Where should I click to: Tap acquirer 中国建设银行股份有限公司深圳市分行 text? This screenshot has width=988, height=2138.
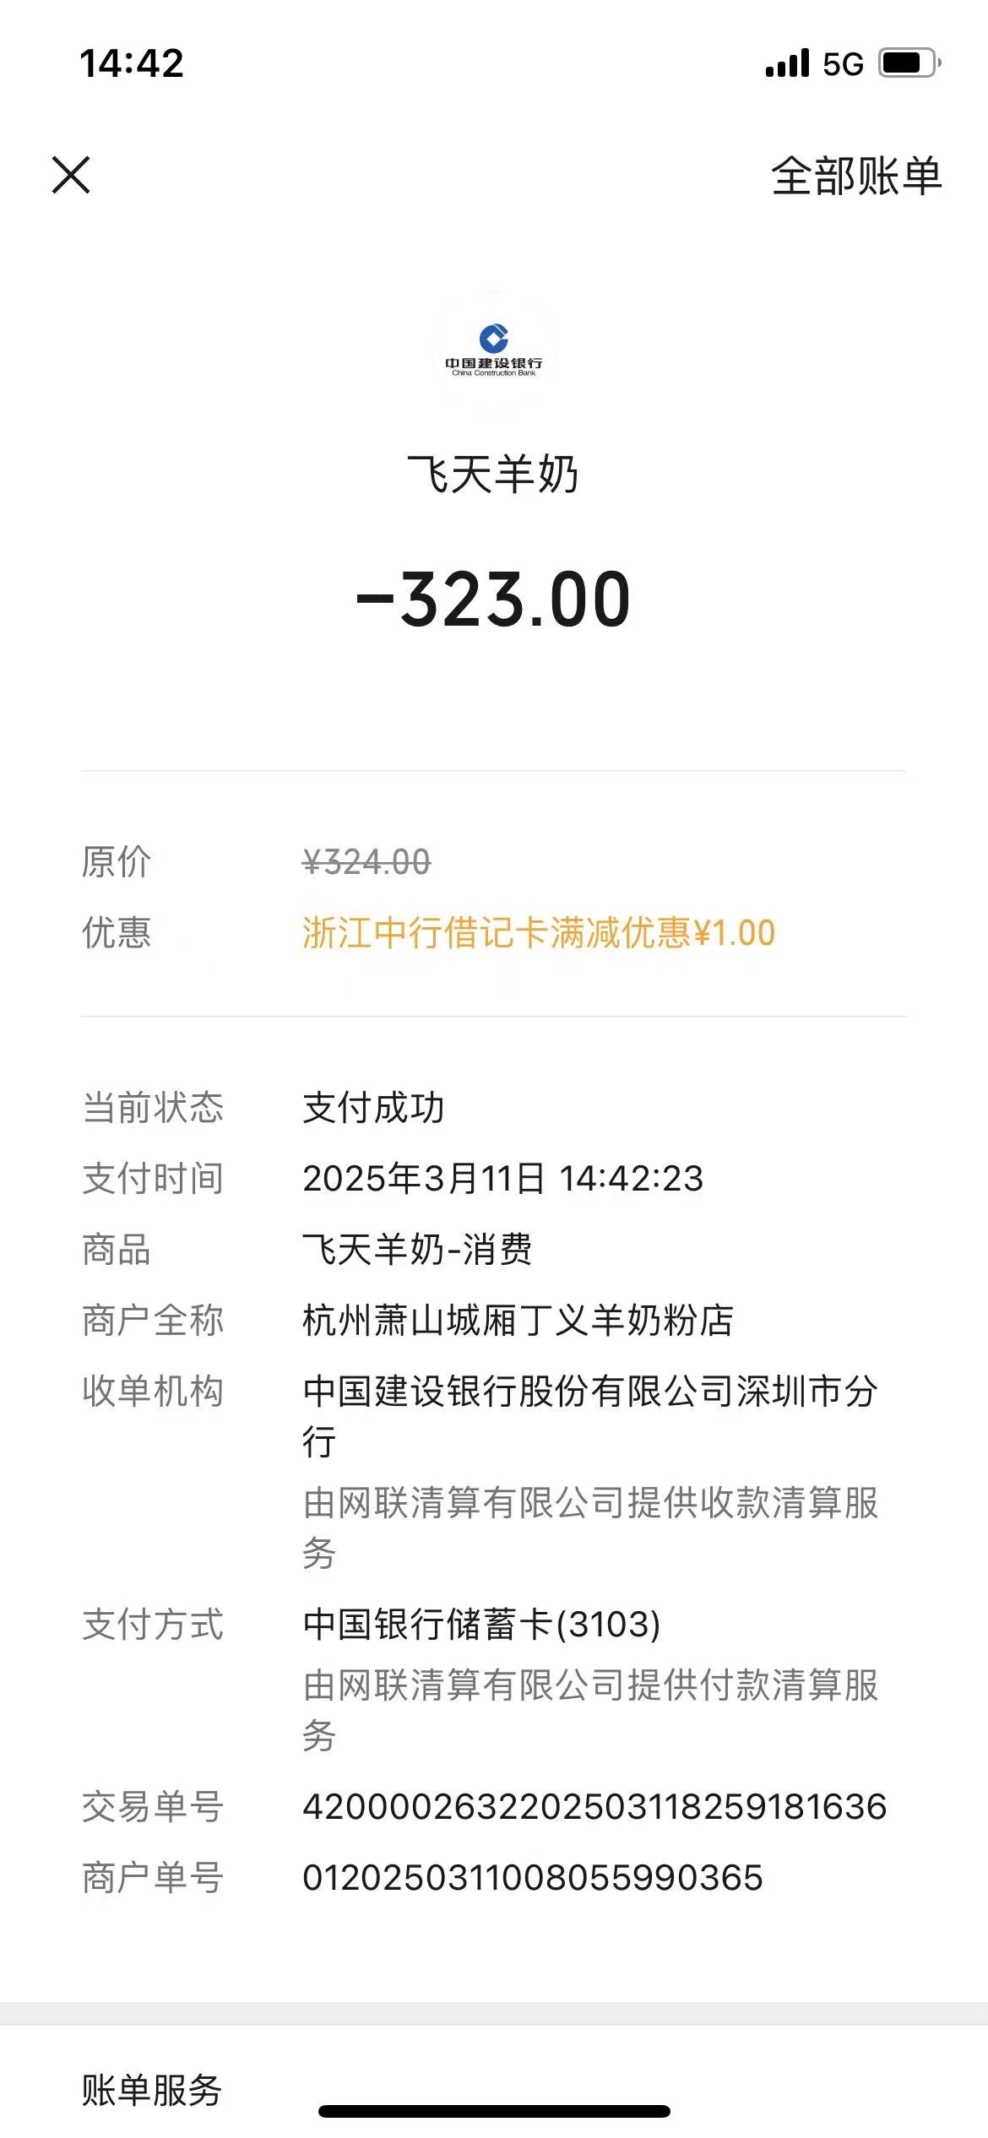coord(589,1392)
